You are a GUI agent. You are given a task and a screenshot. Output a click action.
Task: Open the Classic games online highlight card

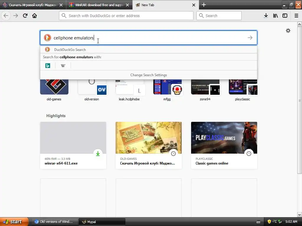[x=224, y=145]
